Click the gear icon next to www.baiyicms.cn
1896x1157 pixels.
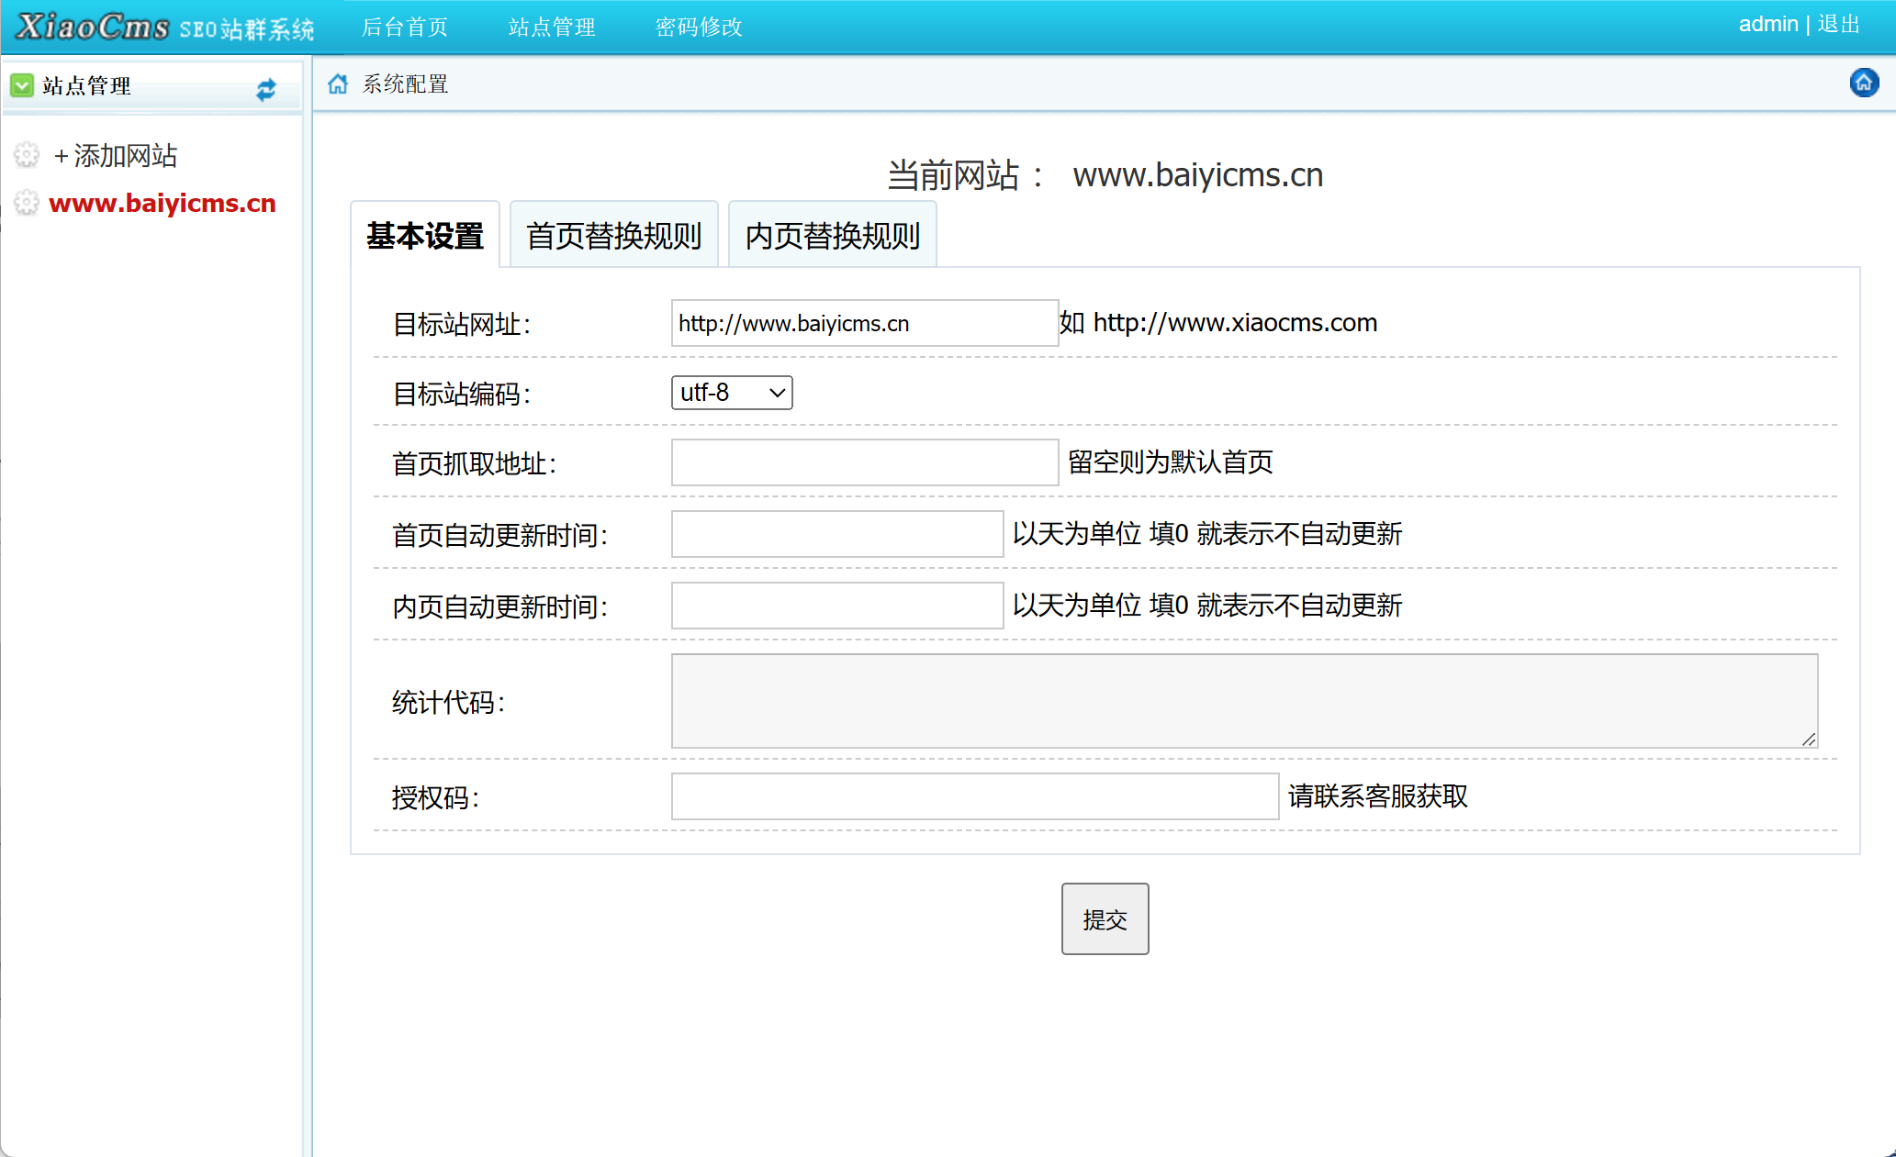click(27, 203)
